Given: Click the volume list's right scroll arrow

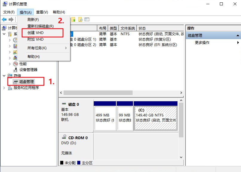Looking at the screenshot, I should click(x=181, y=93).
